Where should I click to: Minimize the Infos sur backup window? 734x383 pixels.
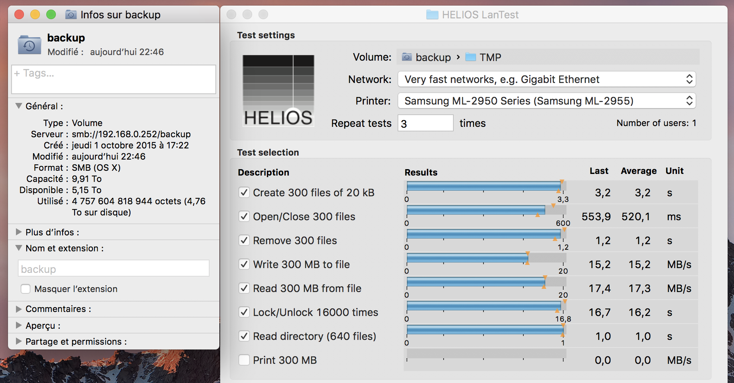pos(35,15)
